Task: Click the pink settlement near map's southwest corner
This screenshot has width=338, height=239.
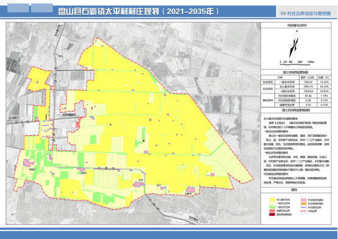Action: click(28, 163)
